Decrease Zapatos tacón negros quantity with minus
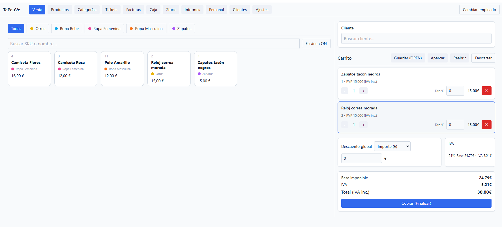This screenshot has height=227, width=502. tap(344, 91)
